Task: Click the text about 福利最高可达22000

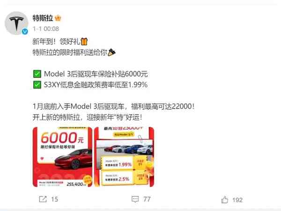Action: coord(163,107)
